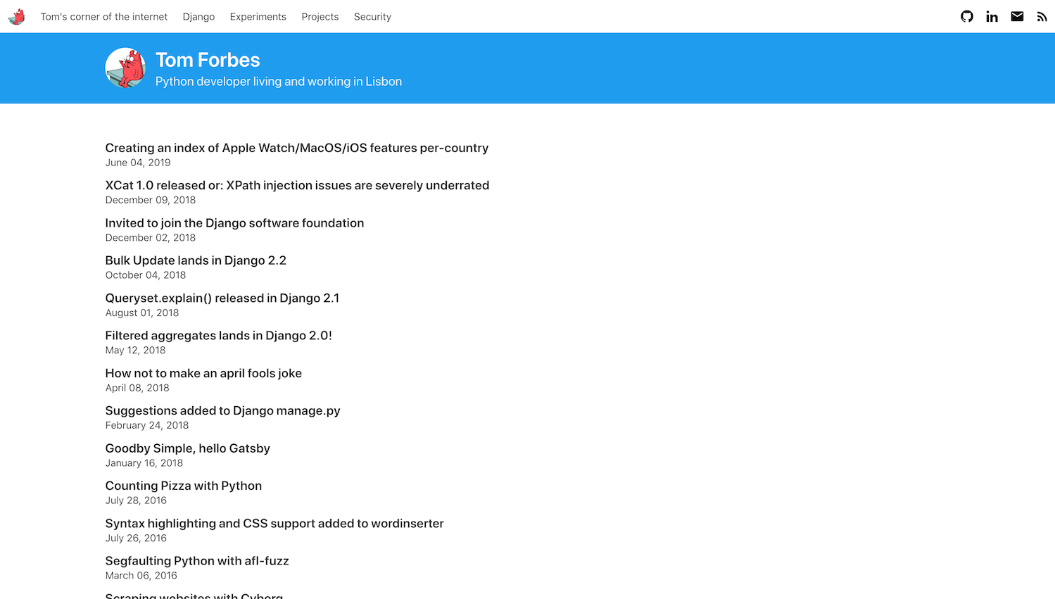Open Goodby Simple, hello Gatsby post
This screenshot has width=1055, height=599.
[x=188, y=448]
